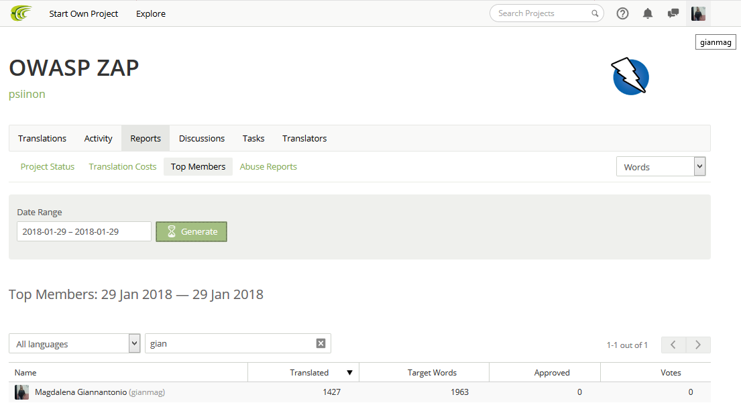Screen dimensions: 741x407
Task: Open the help question mark icon
Action: pyautogui.click(x=622, y=13)
